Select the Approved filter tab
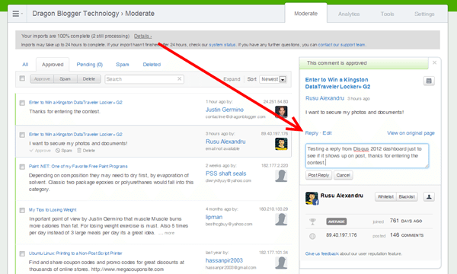Viewport: 457px width, 274px height. [53, 65]
